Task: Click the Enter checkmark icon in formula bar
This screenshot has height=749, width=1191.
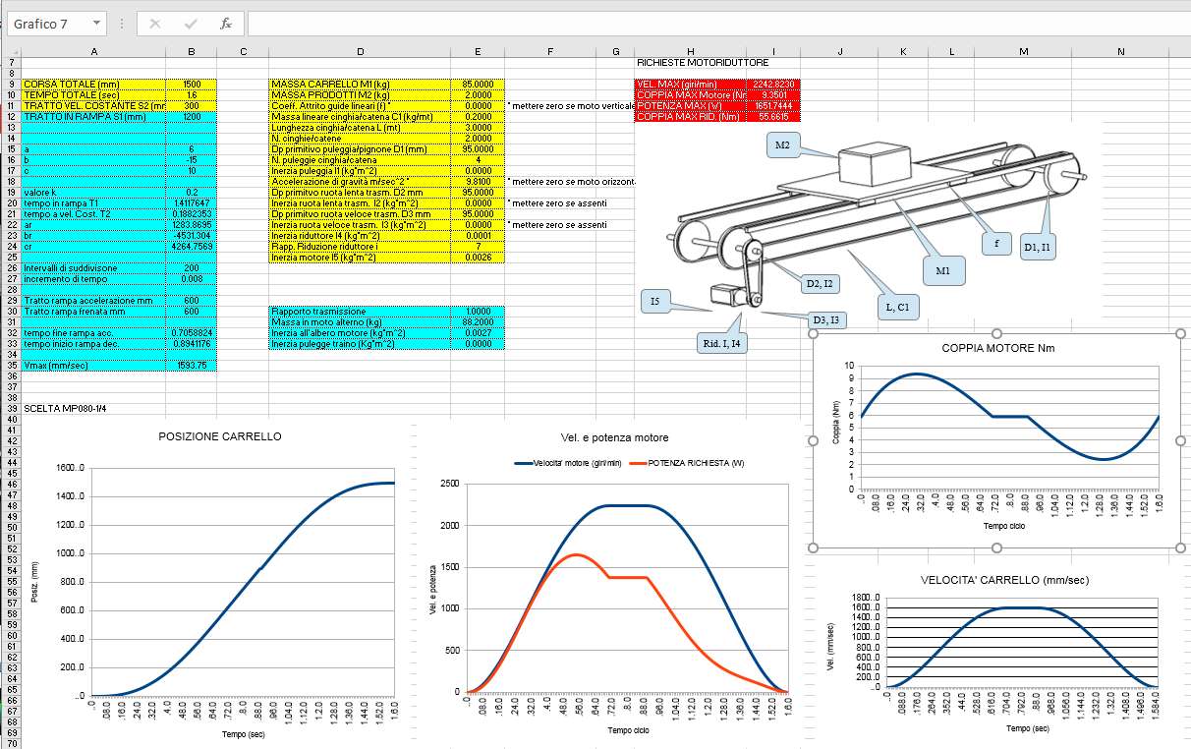Action: coord(191,24)
